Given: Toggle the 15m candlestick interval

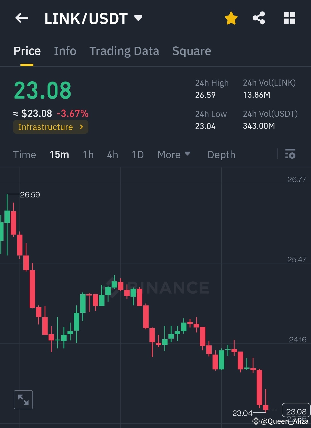Looking at the screenshot, I should 59,155.
